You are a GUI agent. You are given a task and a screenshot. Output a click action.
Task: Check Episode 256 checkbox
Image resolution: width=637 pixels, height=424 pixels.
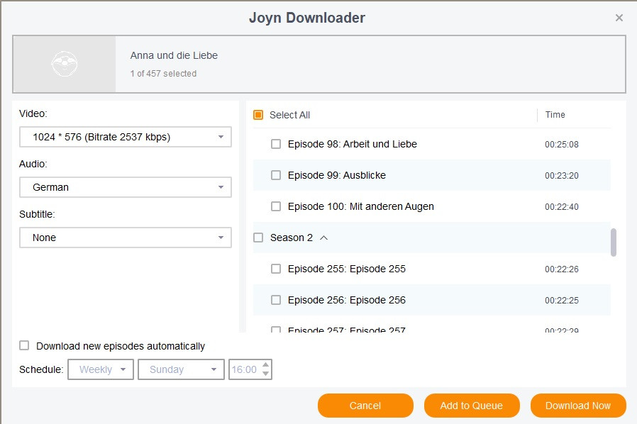coord(276,300)
